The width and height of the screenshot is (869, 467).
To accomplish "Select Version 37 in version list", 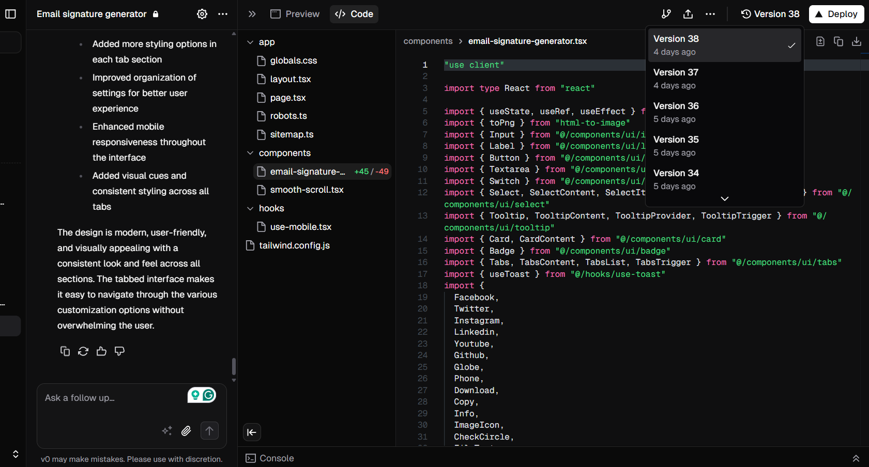I will click(x=725, y=79).
